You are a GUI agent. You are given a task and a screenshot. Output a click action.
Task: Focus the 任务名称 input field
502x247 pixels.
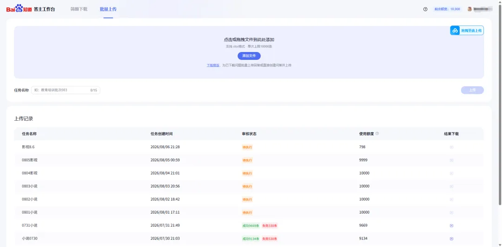[66, 90]
